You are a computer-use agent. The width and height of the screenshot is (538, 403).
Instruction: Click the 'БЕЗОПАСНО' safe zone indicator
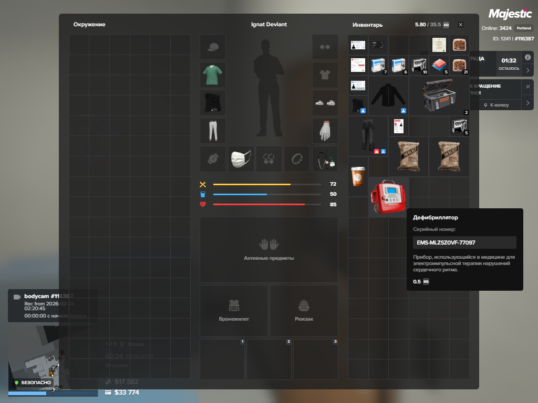(x=33, y=383)
